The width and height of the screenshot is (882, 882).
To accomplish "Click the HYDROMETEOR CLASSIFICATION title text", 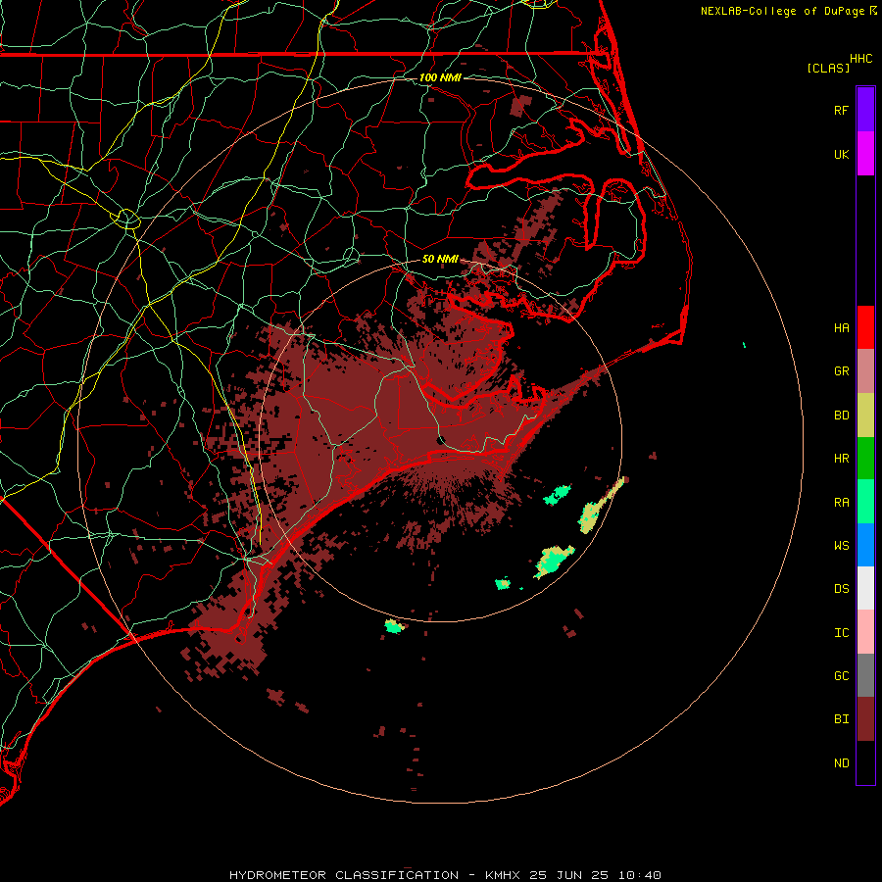I will pyautogui.click(x=344, y=875).
